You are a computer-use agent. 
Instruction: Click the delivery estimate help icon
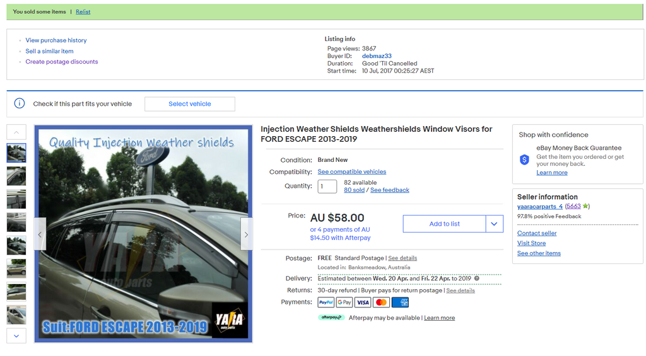pos(477,278)
